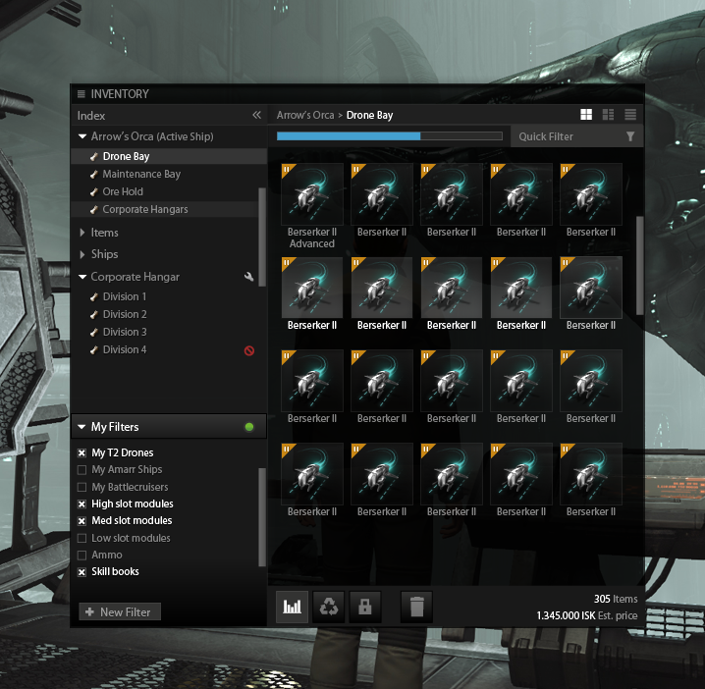Select the highlighted first Berserker II in second row
The width and height of the screenshot is (705, 689).
(312, 294)
